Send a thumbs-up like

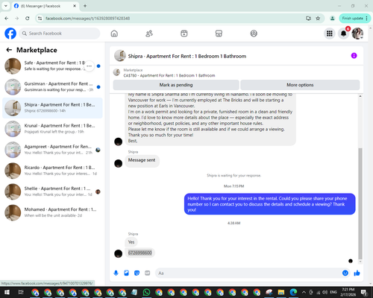coord(357,273)
